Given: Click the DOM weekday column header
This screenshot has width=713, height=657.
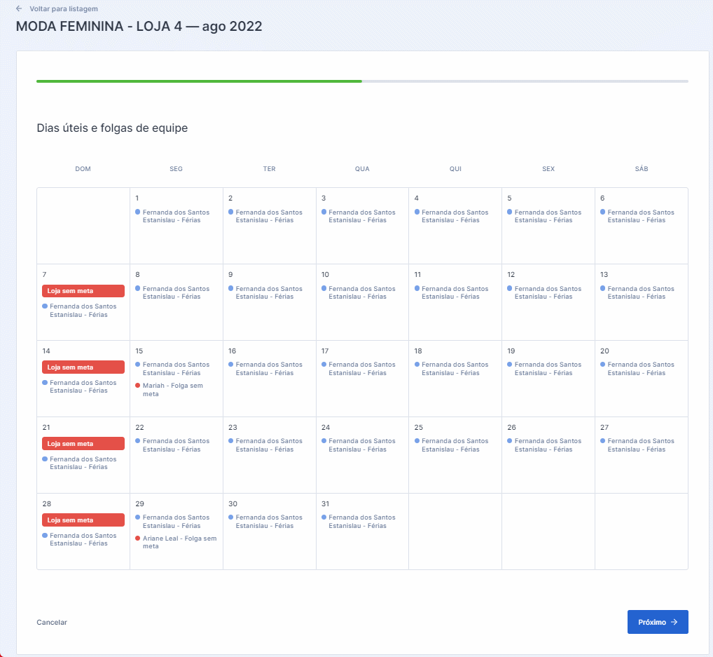Looking at the screenshot, I should 83,169.
